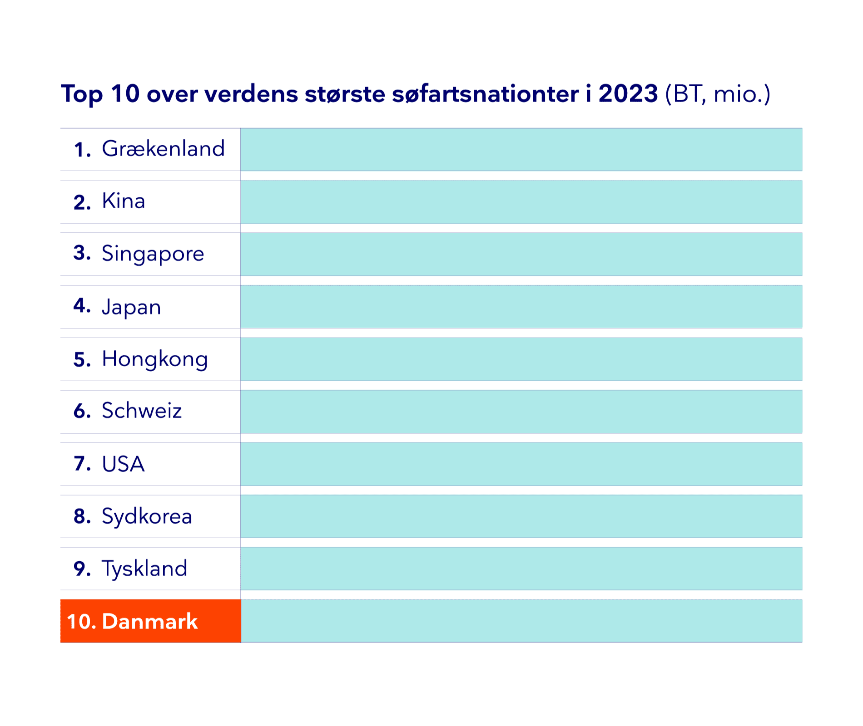Select the teal bar beside Kina
863x726 pixels.
(x=521, y=202)
